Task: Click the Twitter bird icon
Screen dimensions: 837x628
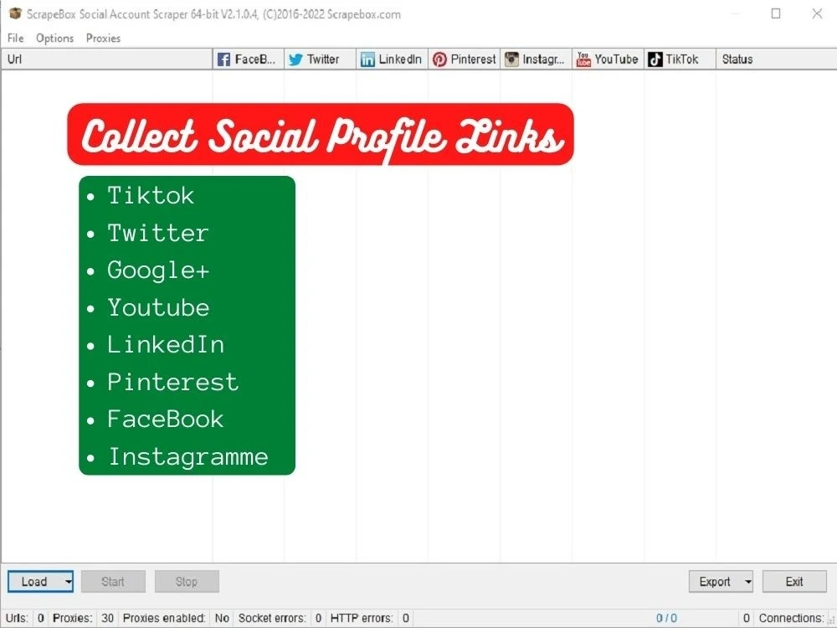Action: pos(295,59)
